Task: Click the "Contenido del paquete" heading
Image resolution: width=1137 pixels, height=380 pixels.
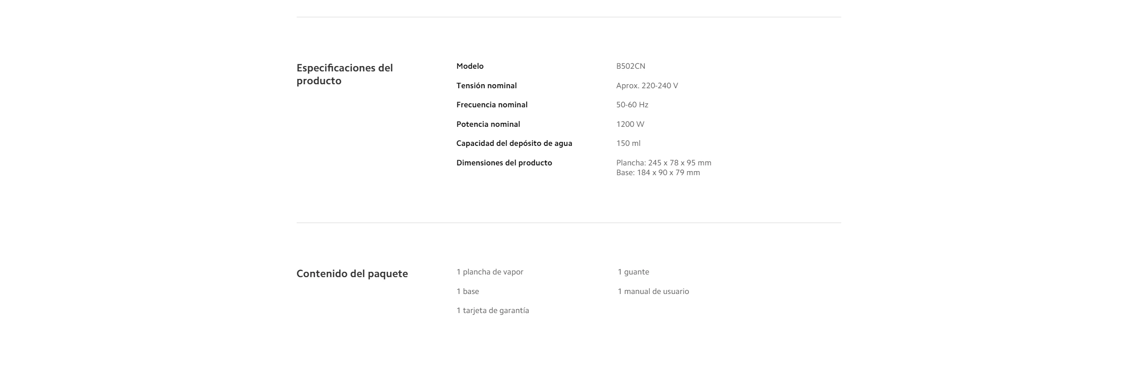Action: pos(352,274)
